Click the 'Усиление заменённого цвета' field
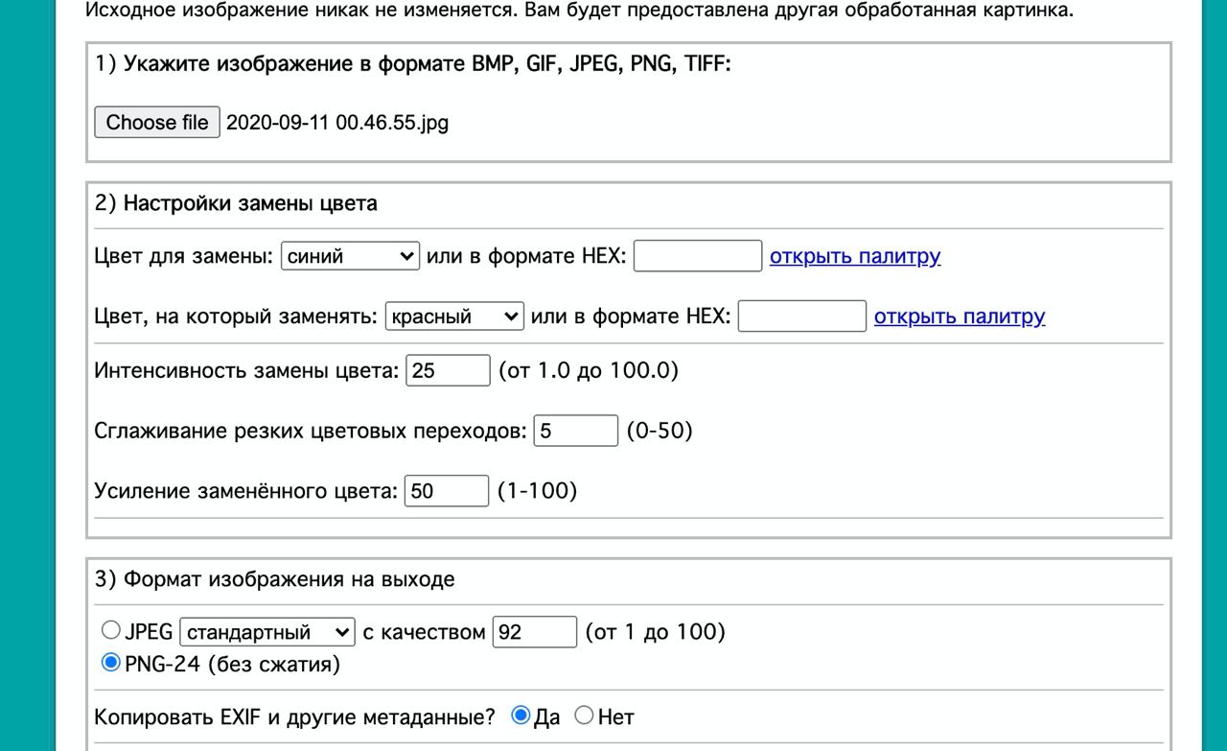1227x751 pixels. (x=447, y=490)
